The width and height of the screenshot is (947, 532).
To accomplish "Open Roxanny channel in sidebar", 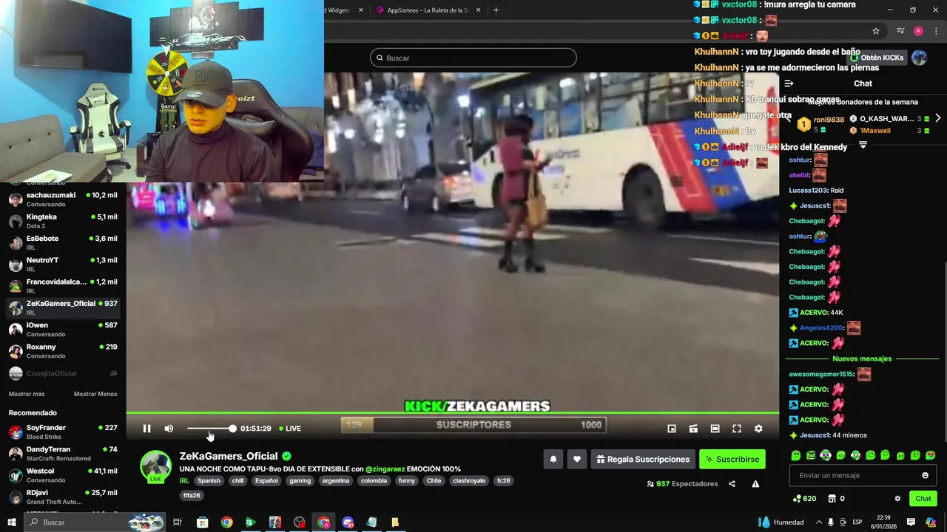I will tap(63, 351).
